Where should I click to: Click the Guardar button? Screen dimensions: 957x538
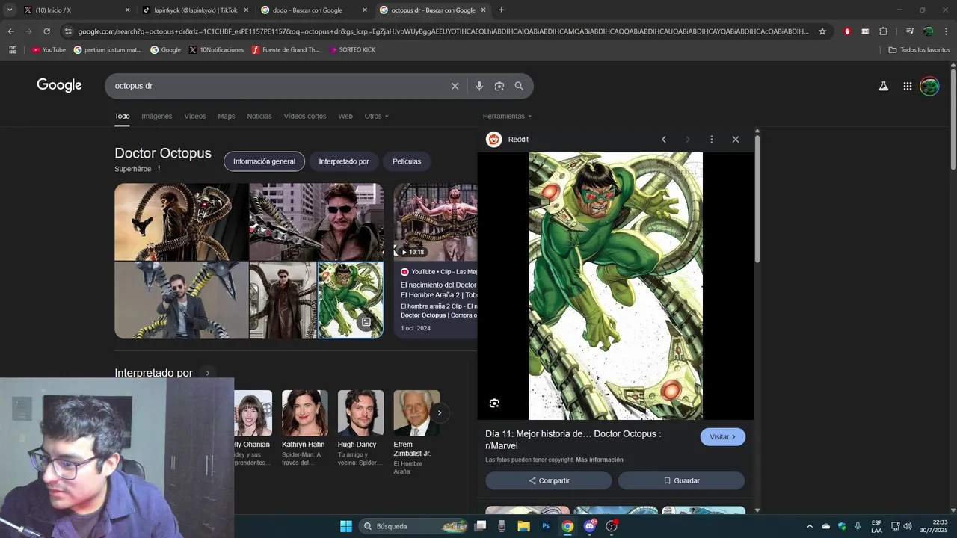coord(681,480)
